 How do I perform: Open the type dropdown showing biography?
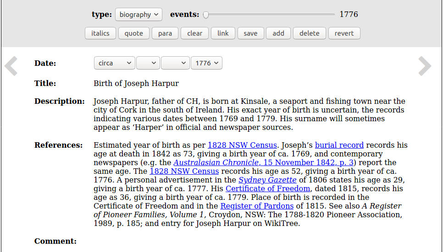[138, 15]
